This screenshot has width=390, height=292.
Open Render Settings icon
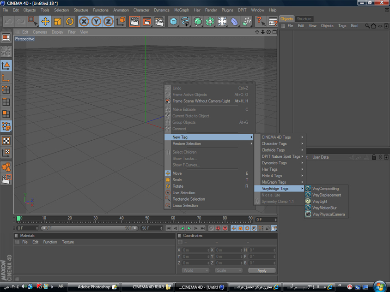point(159,21)
